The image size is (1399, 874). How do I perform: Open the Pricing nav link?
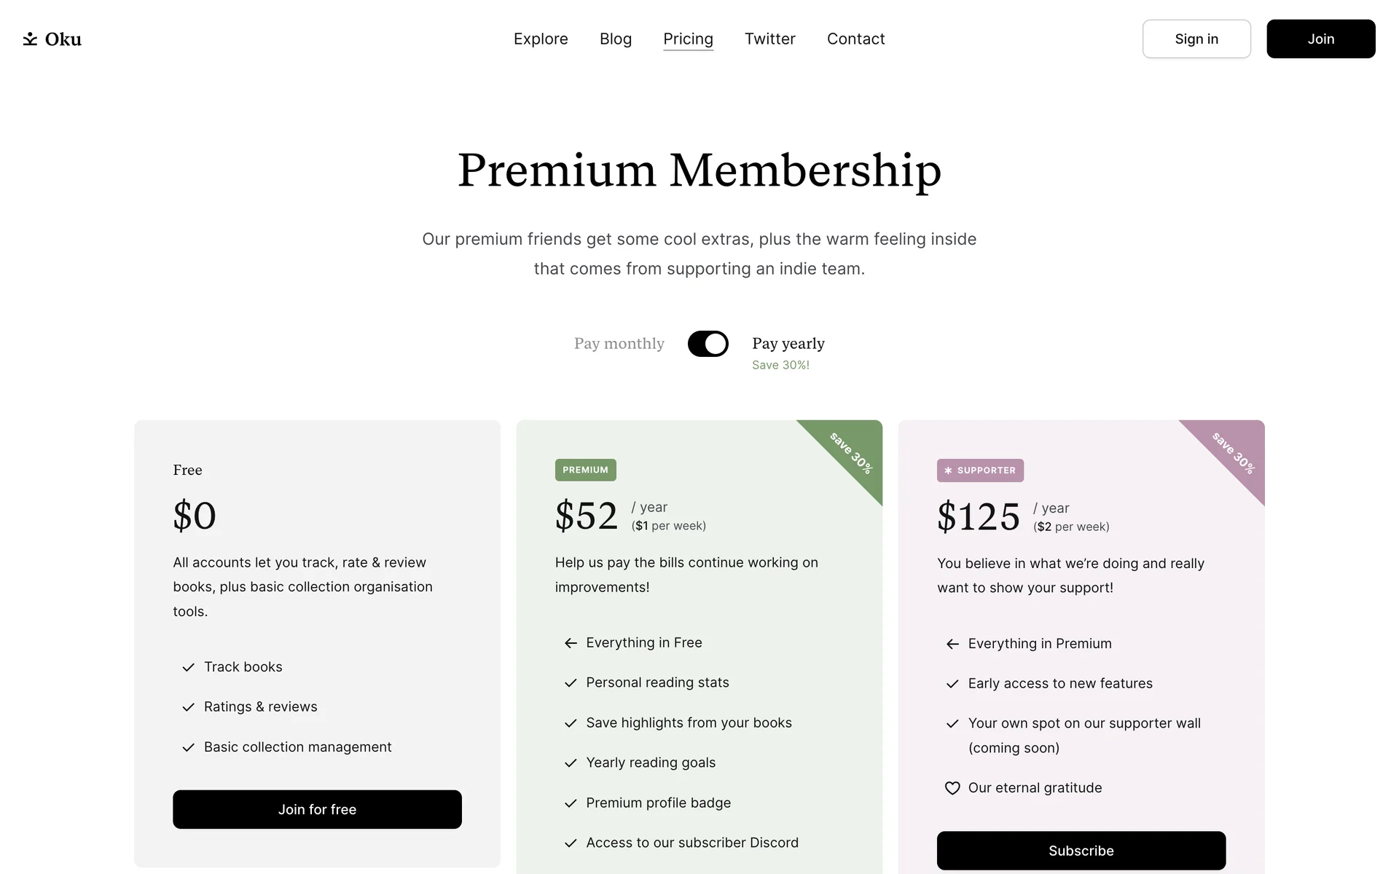click(688, 39)
